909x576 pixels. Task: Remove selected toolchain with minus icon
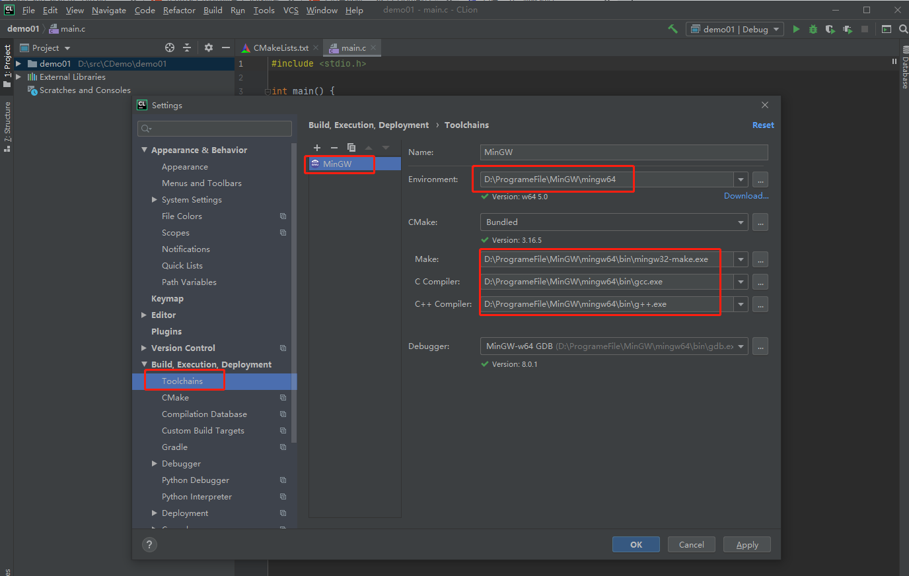click(334, 147)
